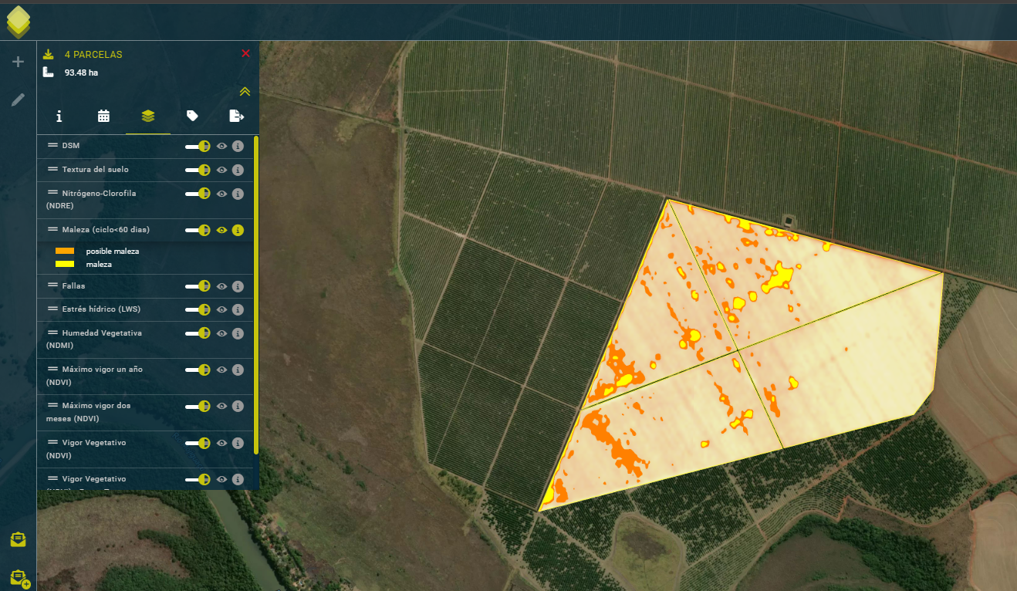The width and height of the screenshot is (1017, 591).
Task: Click the reorder handle of Textura del suelo
Action: coord(53,169)
